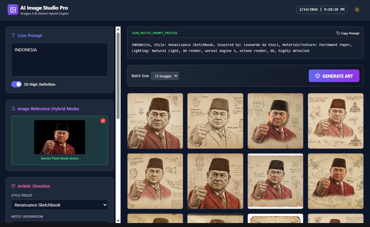Open second image in first row, sketch style
Image resolution: width=370 pixels, height=227 pixels.
(215, 121)
